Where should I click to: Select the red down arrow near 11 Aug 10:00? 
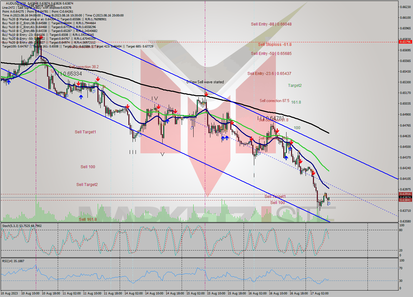(x=98, y=78)
